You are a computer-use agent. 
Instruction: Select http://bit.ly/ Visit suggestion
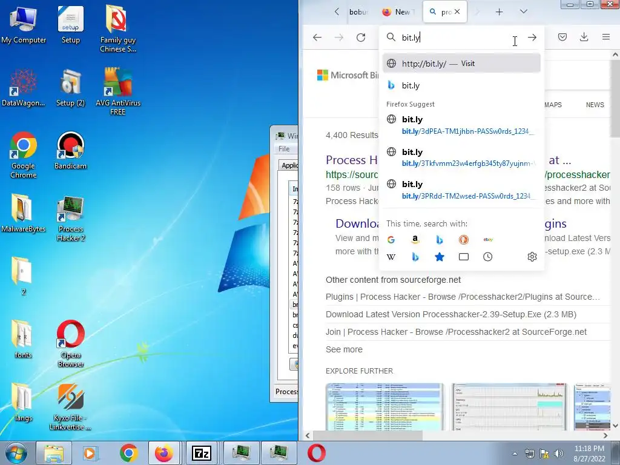(x=461, y=64)
